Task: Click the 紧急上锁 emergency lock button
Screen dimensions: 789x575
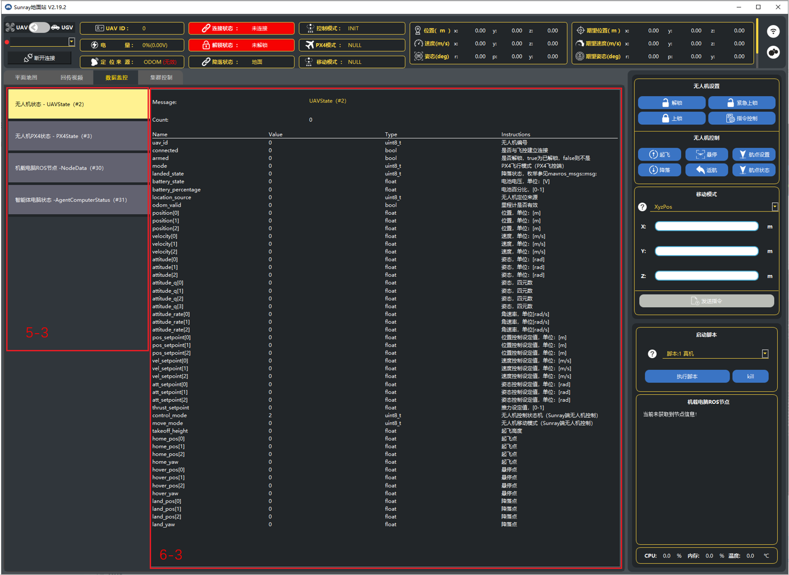Action: click(x=742, y=103)
